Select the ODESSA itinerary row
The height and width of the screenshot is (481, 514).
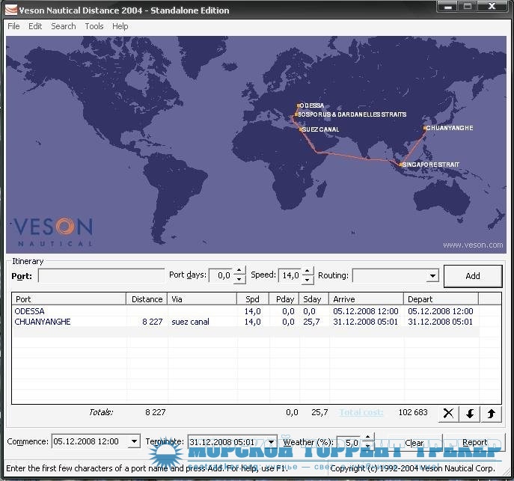246,311
